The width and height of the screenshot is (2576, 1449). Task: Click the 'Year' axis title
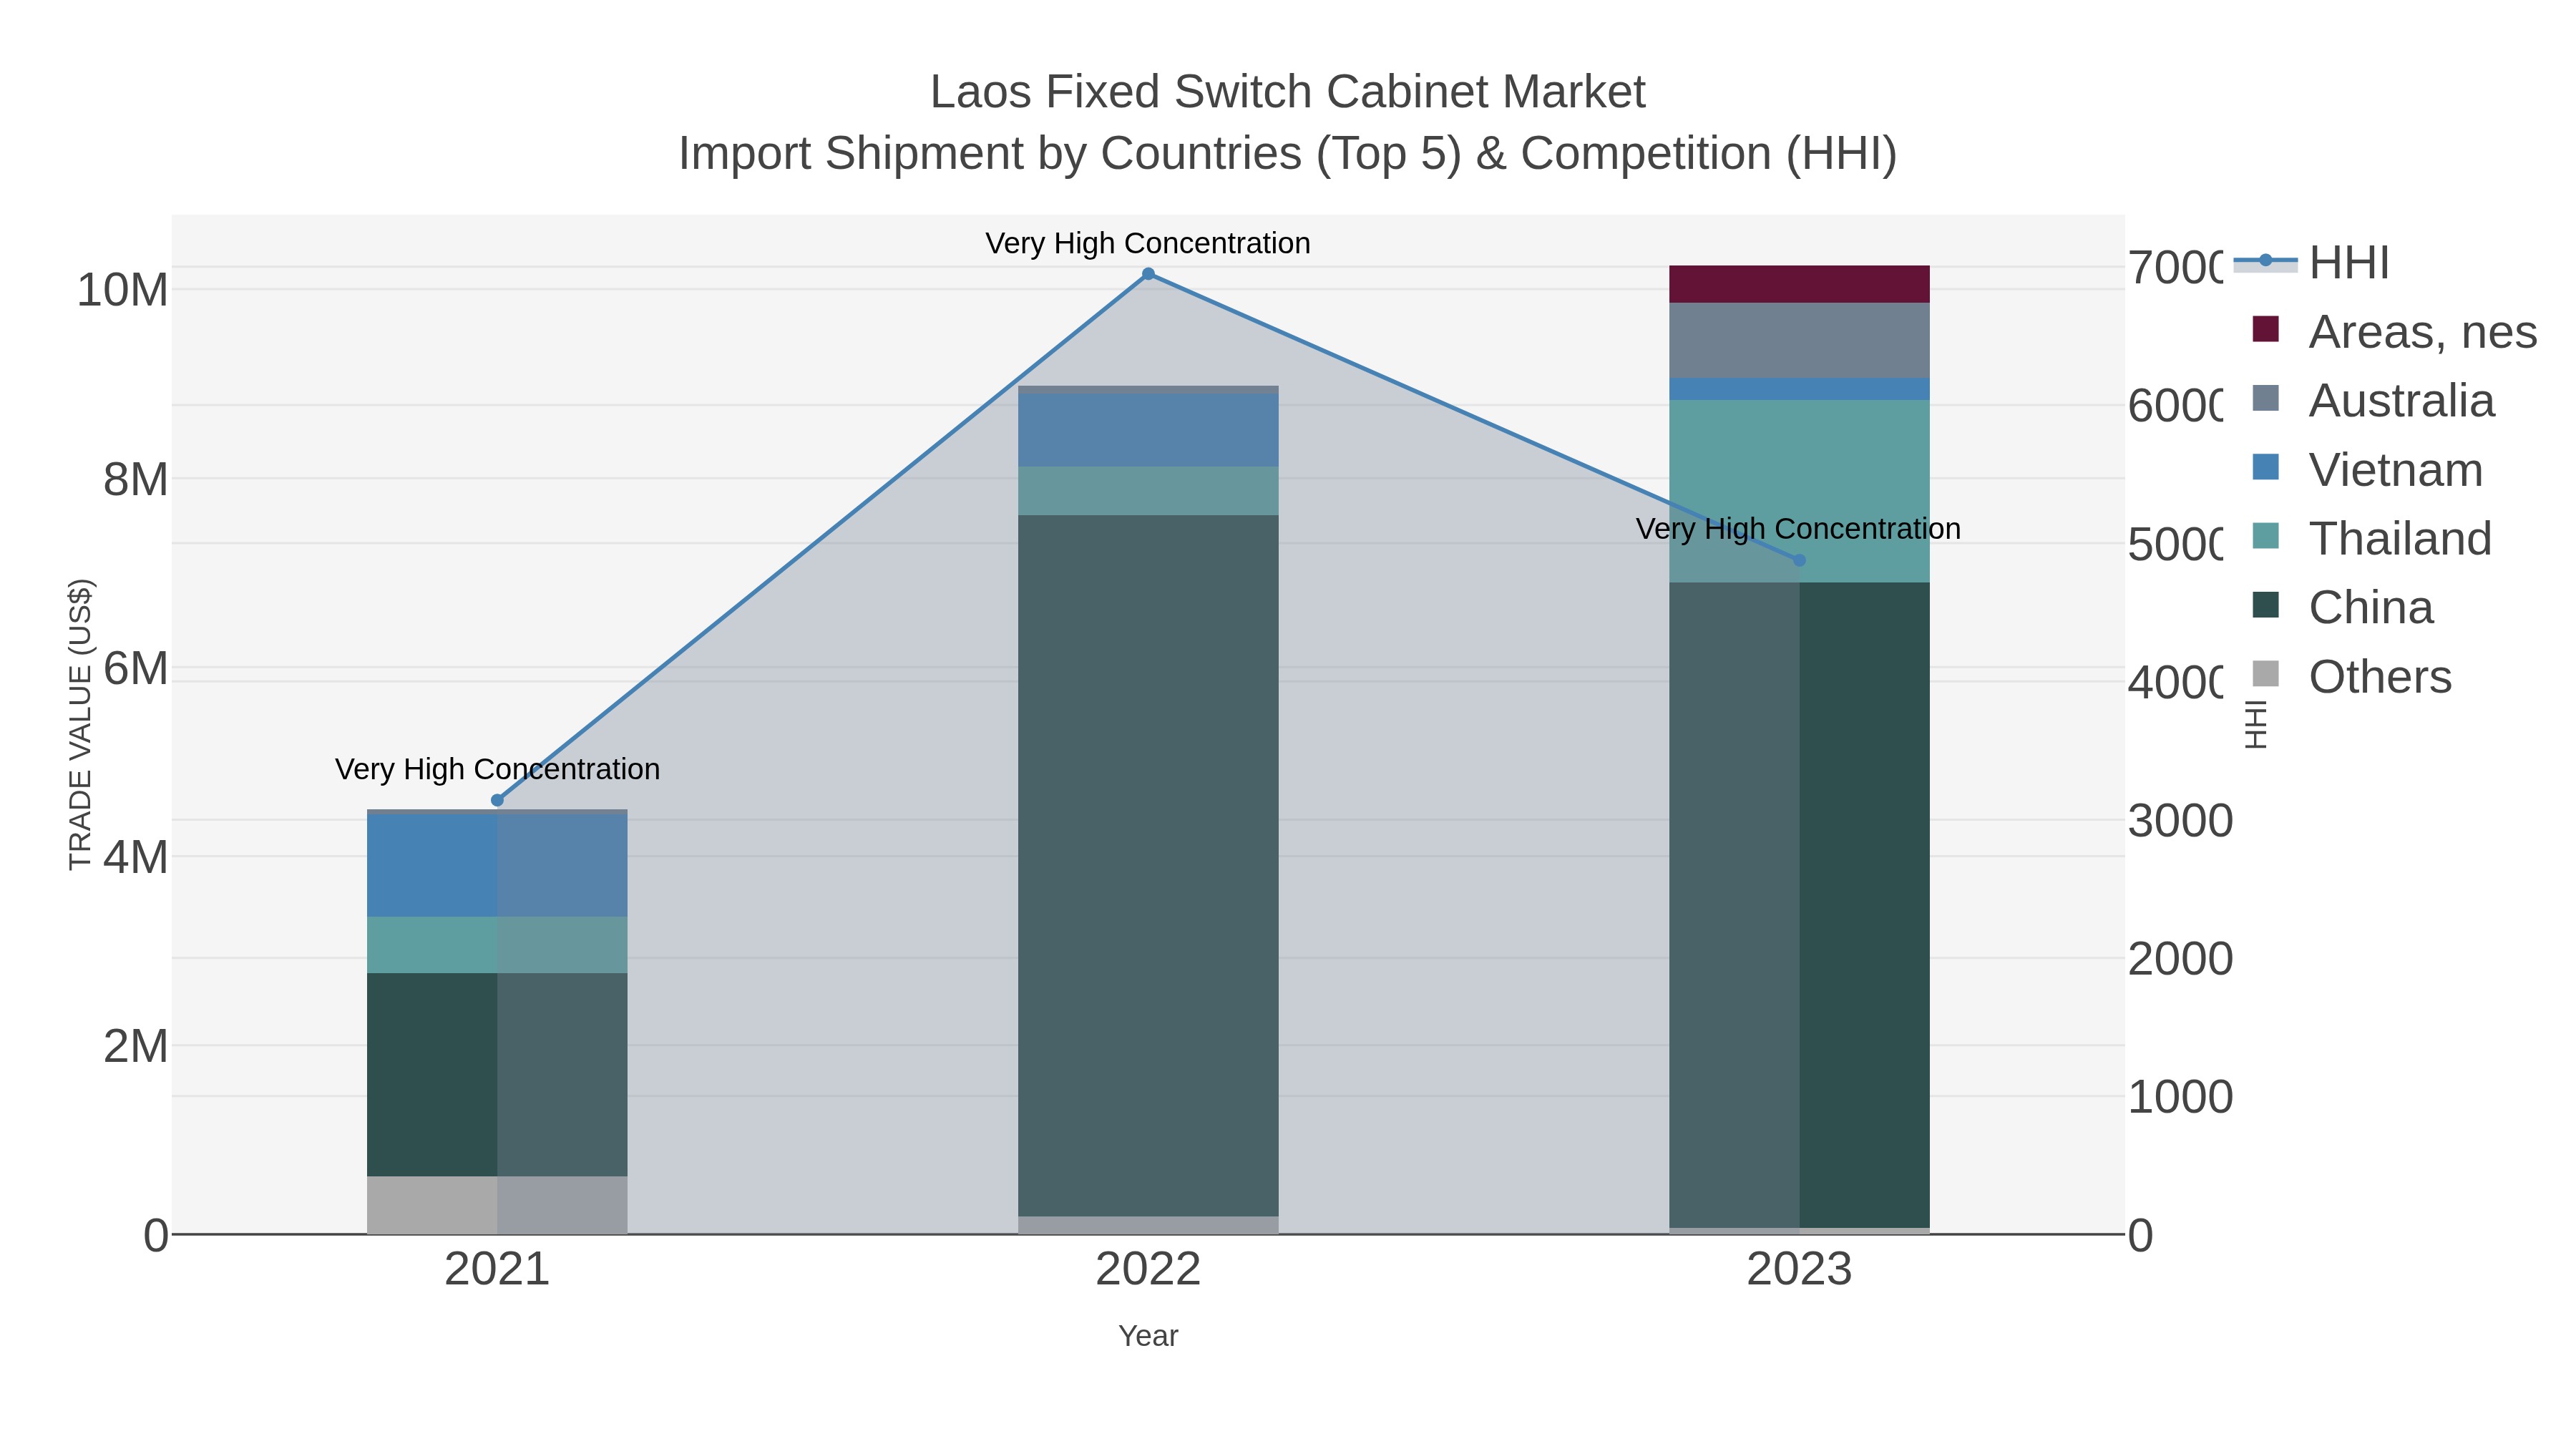pyautogui.click(x=1148, y=1336)
